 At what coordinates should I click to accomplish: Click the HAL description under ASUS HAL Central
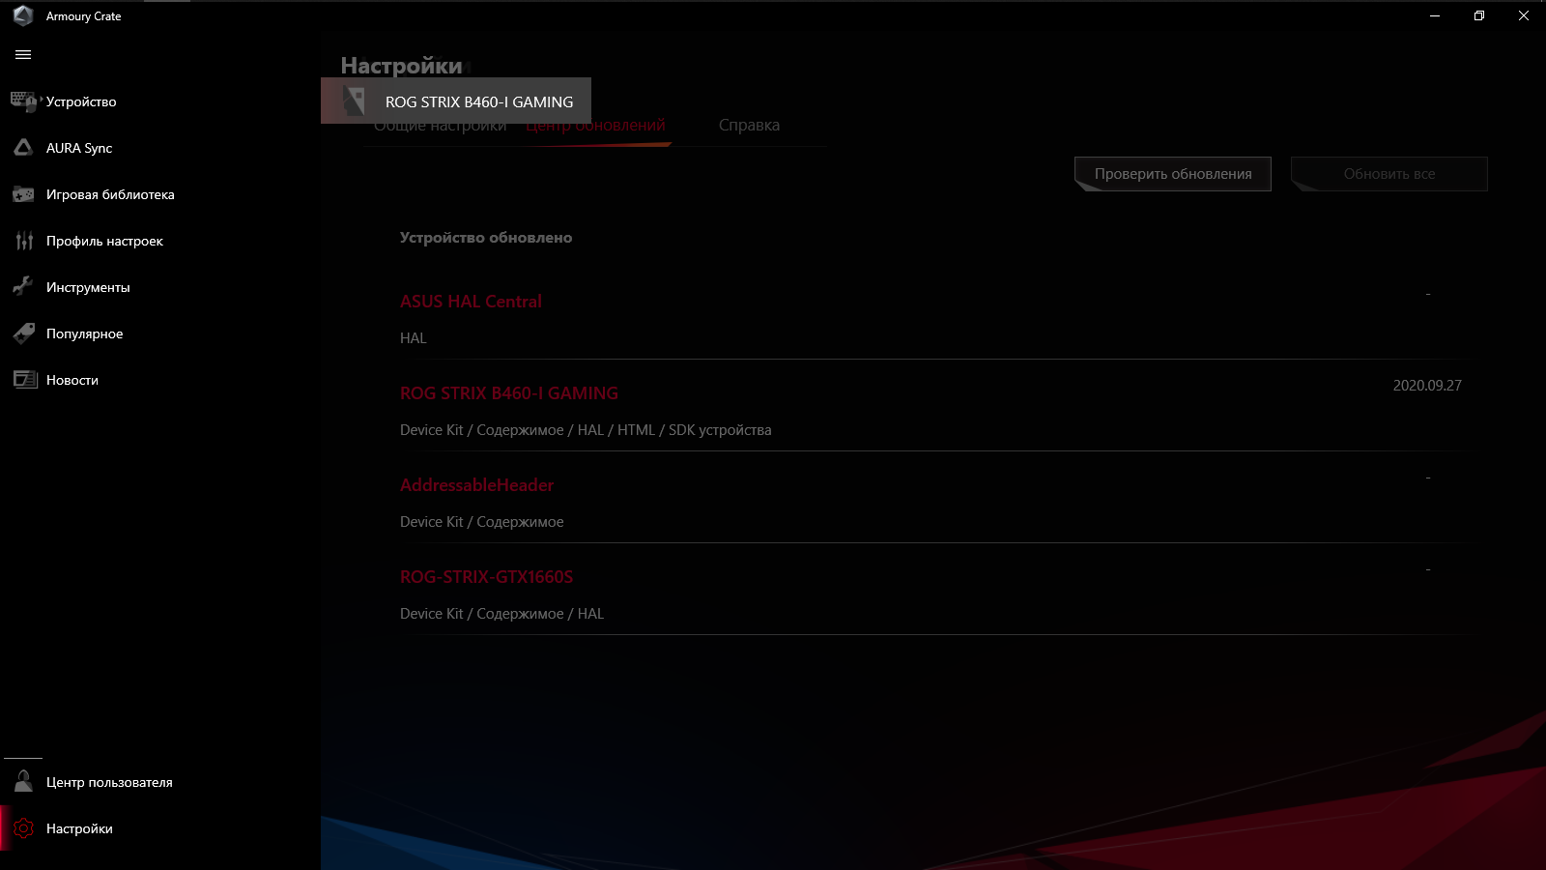pyautogui.click(x=414, y=338)
